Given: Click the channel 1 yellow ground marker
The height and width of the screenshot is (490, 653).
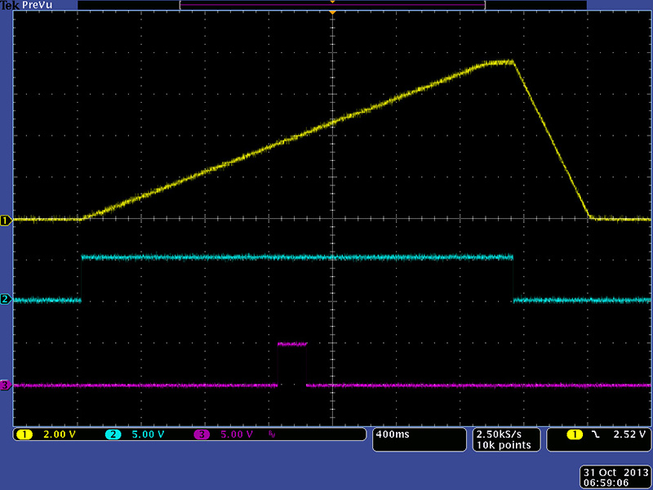Looking at the screenshot, I should (6, 220).
